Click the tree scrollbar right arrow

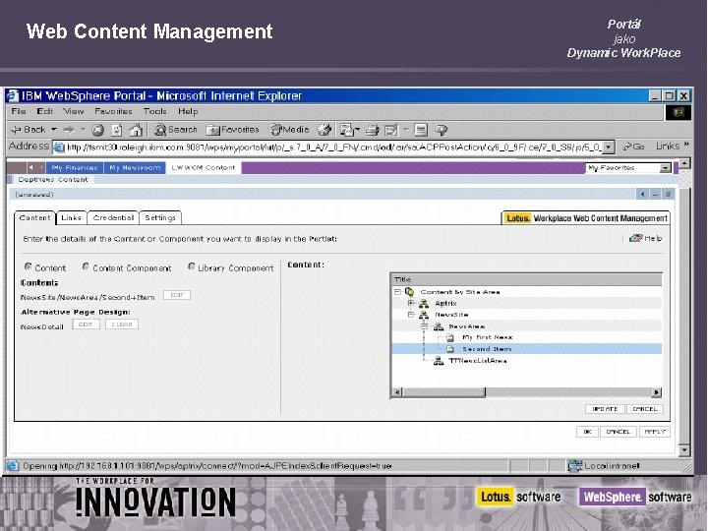(x=657, y=392)
